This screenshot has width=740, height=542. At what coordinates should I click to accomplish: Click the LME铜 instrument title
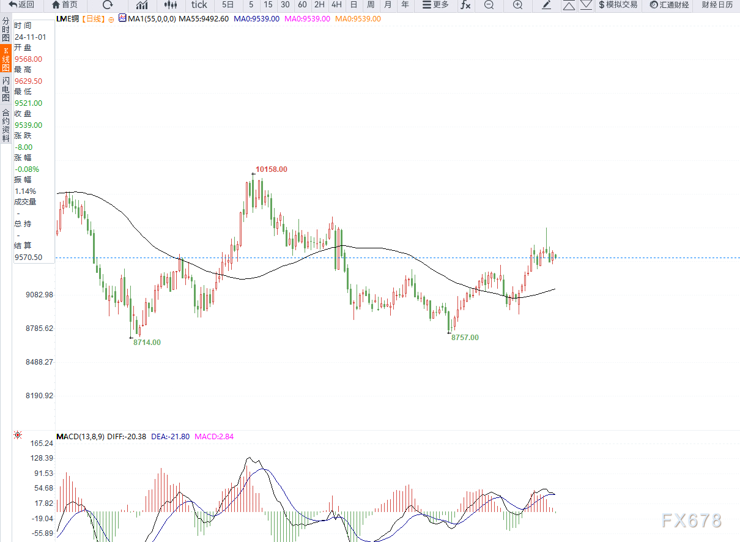(68, 19)
